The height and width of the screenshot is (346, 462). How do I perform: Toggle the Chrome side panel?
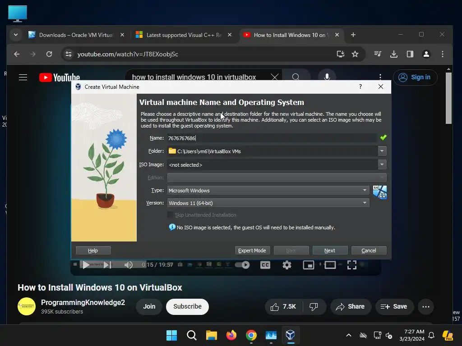(410, 54)
